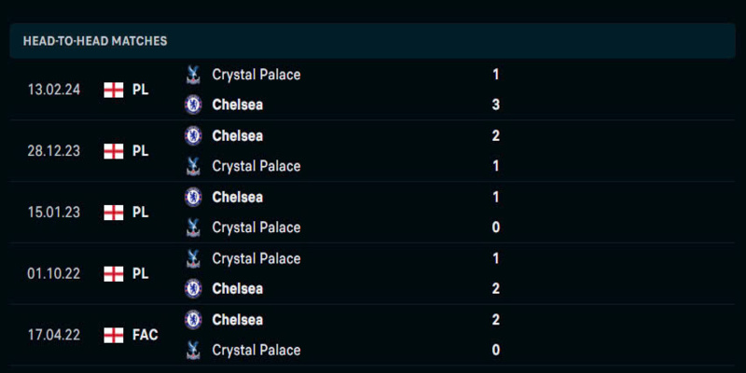The image size is (746, 373).
Task: Open Crystal Palace team in 28.12.23 match
Action: [256, 166]
